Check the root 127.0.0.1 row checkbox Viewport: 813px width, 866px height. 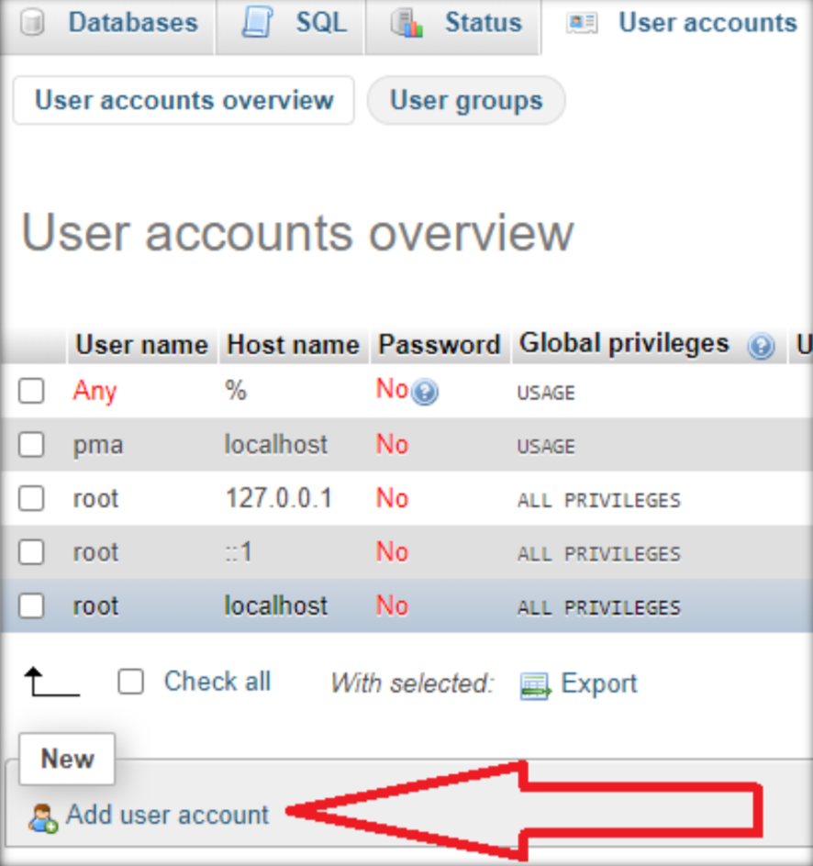coord(30,498)
